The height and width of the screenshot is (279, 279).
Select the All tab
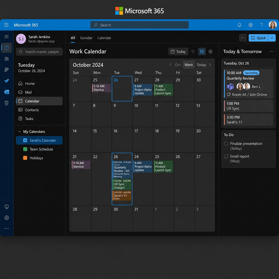73,38
